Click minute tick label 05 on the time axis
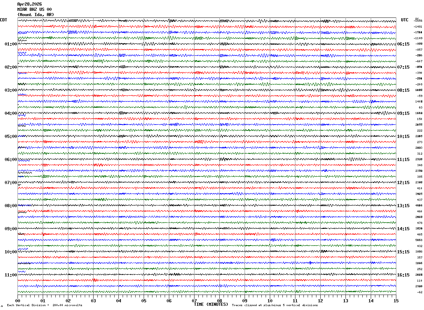Image resolution: width=424 pixels, height=310 pixels. coord(144,301)
